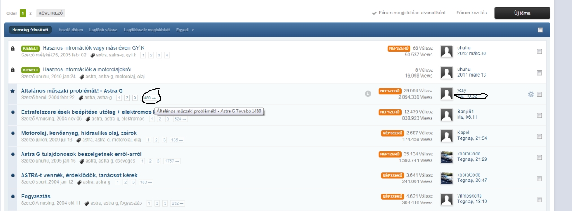Open kobraCode's car avatar thumbnail in the ASTRA-t vennék row
This screenshot has width=572, height=211.
(x=447, y=178)
